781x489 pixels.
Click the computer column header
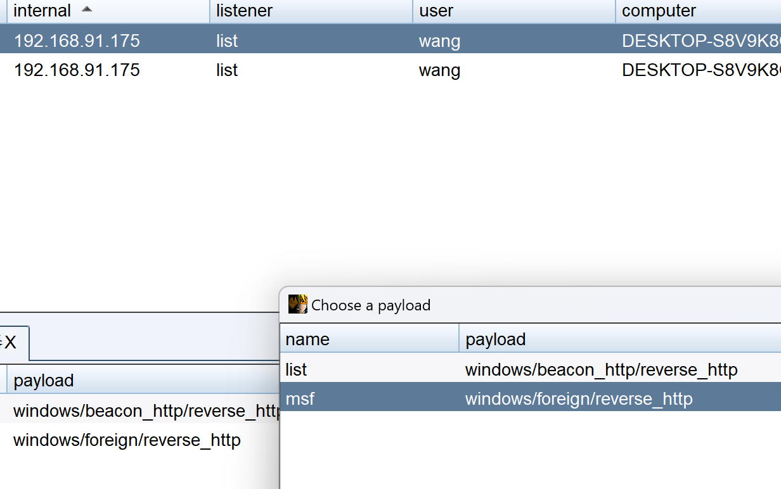click(x=699, y=11)
